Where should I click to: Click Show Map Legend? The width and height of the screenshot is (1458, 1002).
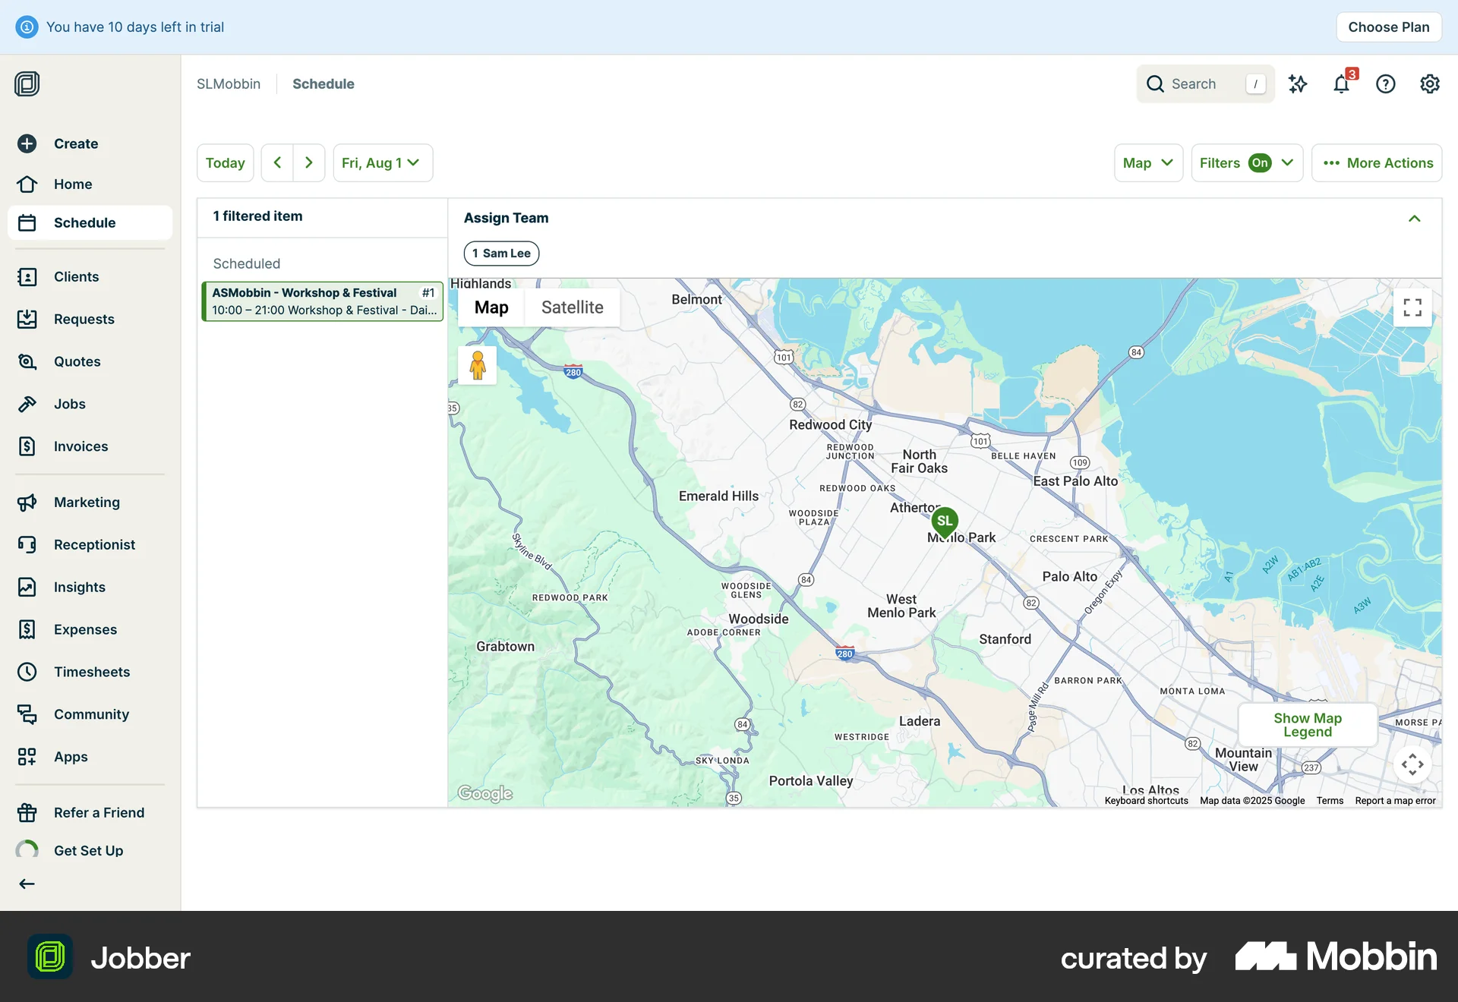[1307, 724]
